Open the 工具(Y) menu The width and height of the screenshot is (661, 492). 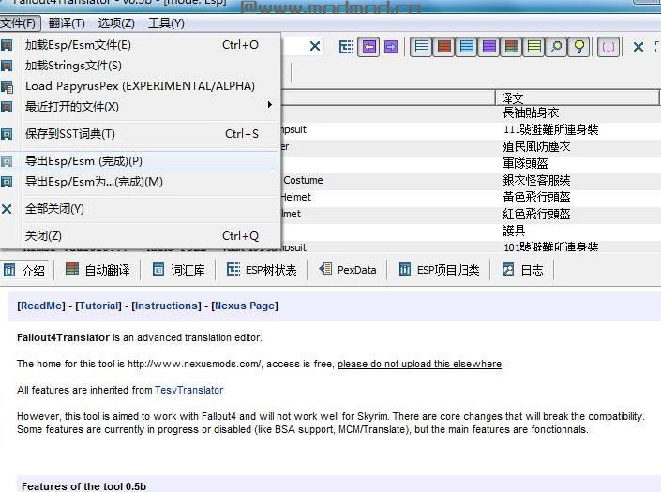click(166, 23)
